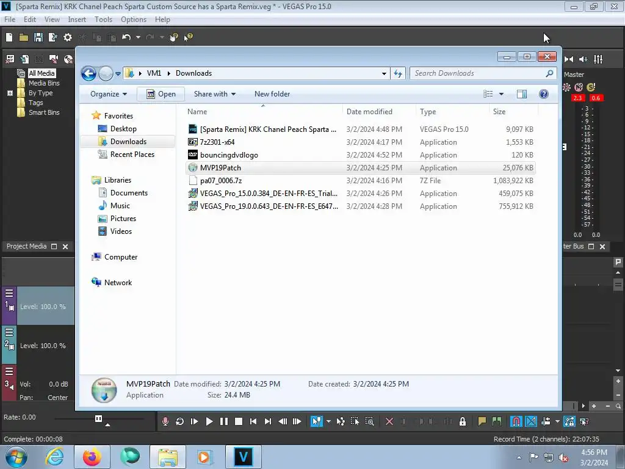This screenshot has height=469, width=625.
Task: Click Extract Audio from CD icon
Action: tap(68, 59)
